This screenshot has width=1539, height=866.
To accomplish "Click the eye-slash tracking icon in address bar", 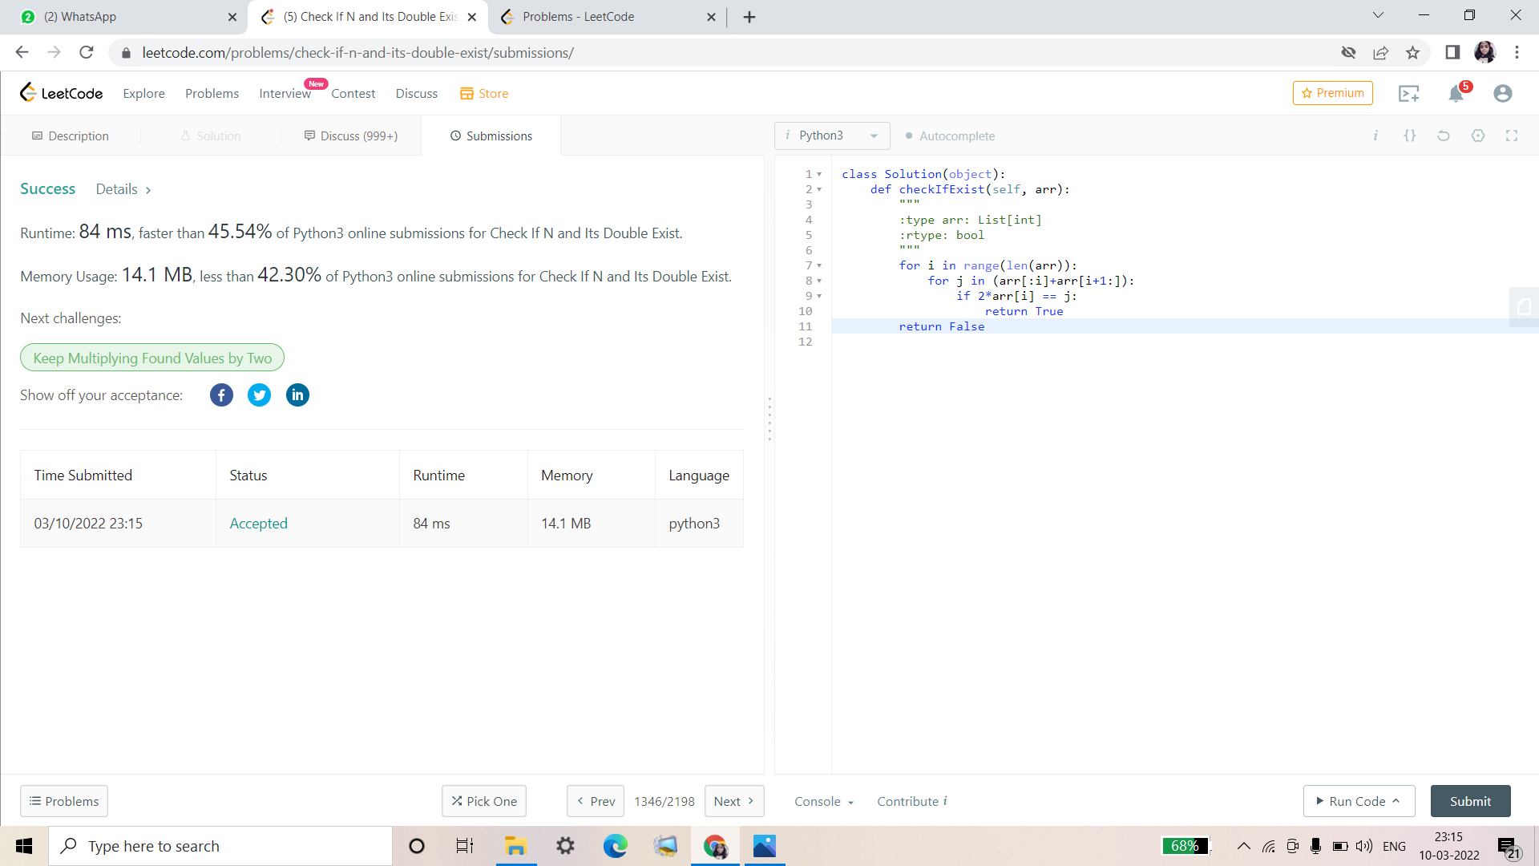I will [1348, 53].
